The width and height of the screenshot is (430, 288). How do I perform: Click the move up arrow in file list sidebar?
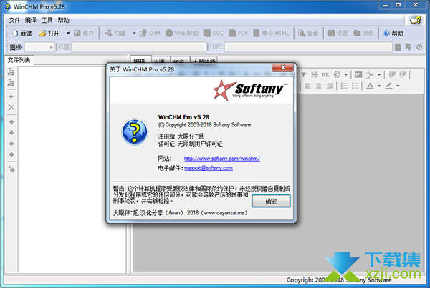tap(11, 122)
